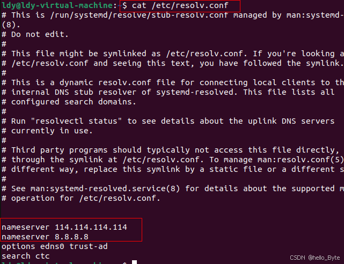Click the quoted "resolvectl status" text
This screenshot has height=264, width=344.
tap(83, 121)
